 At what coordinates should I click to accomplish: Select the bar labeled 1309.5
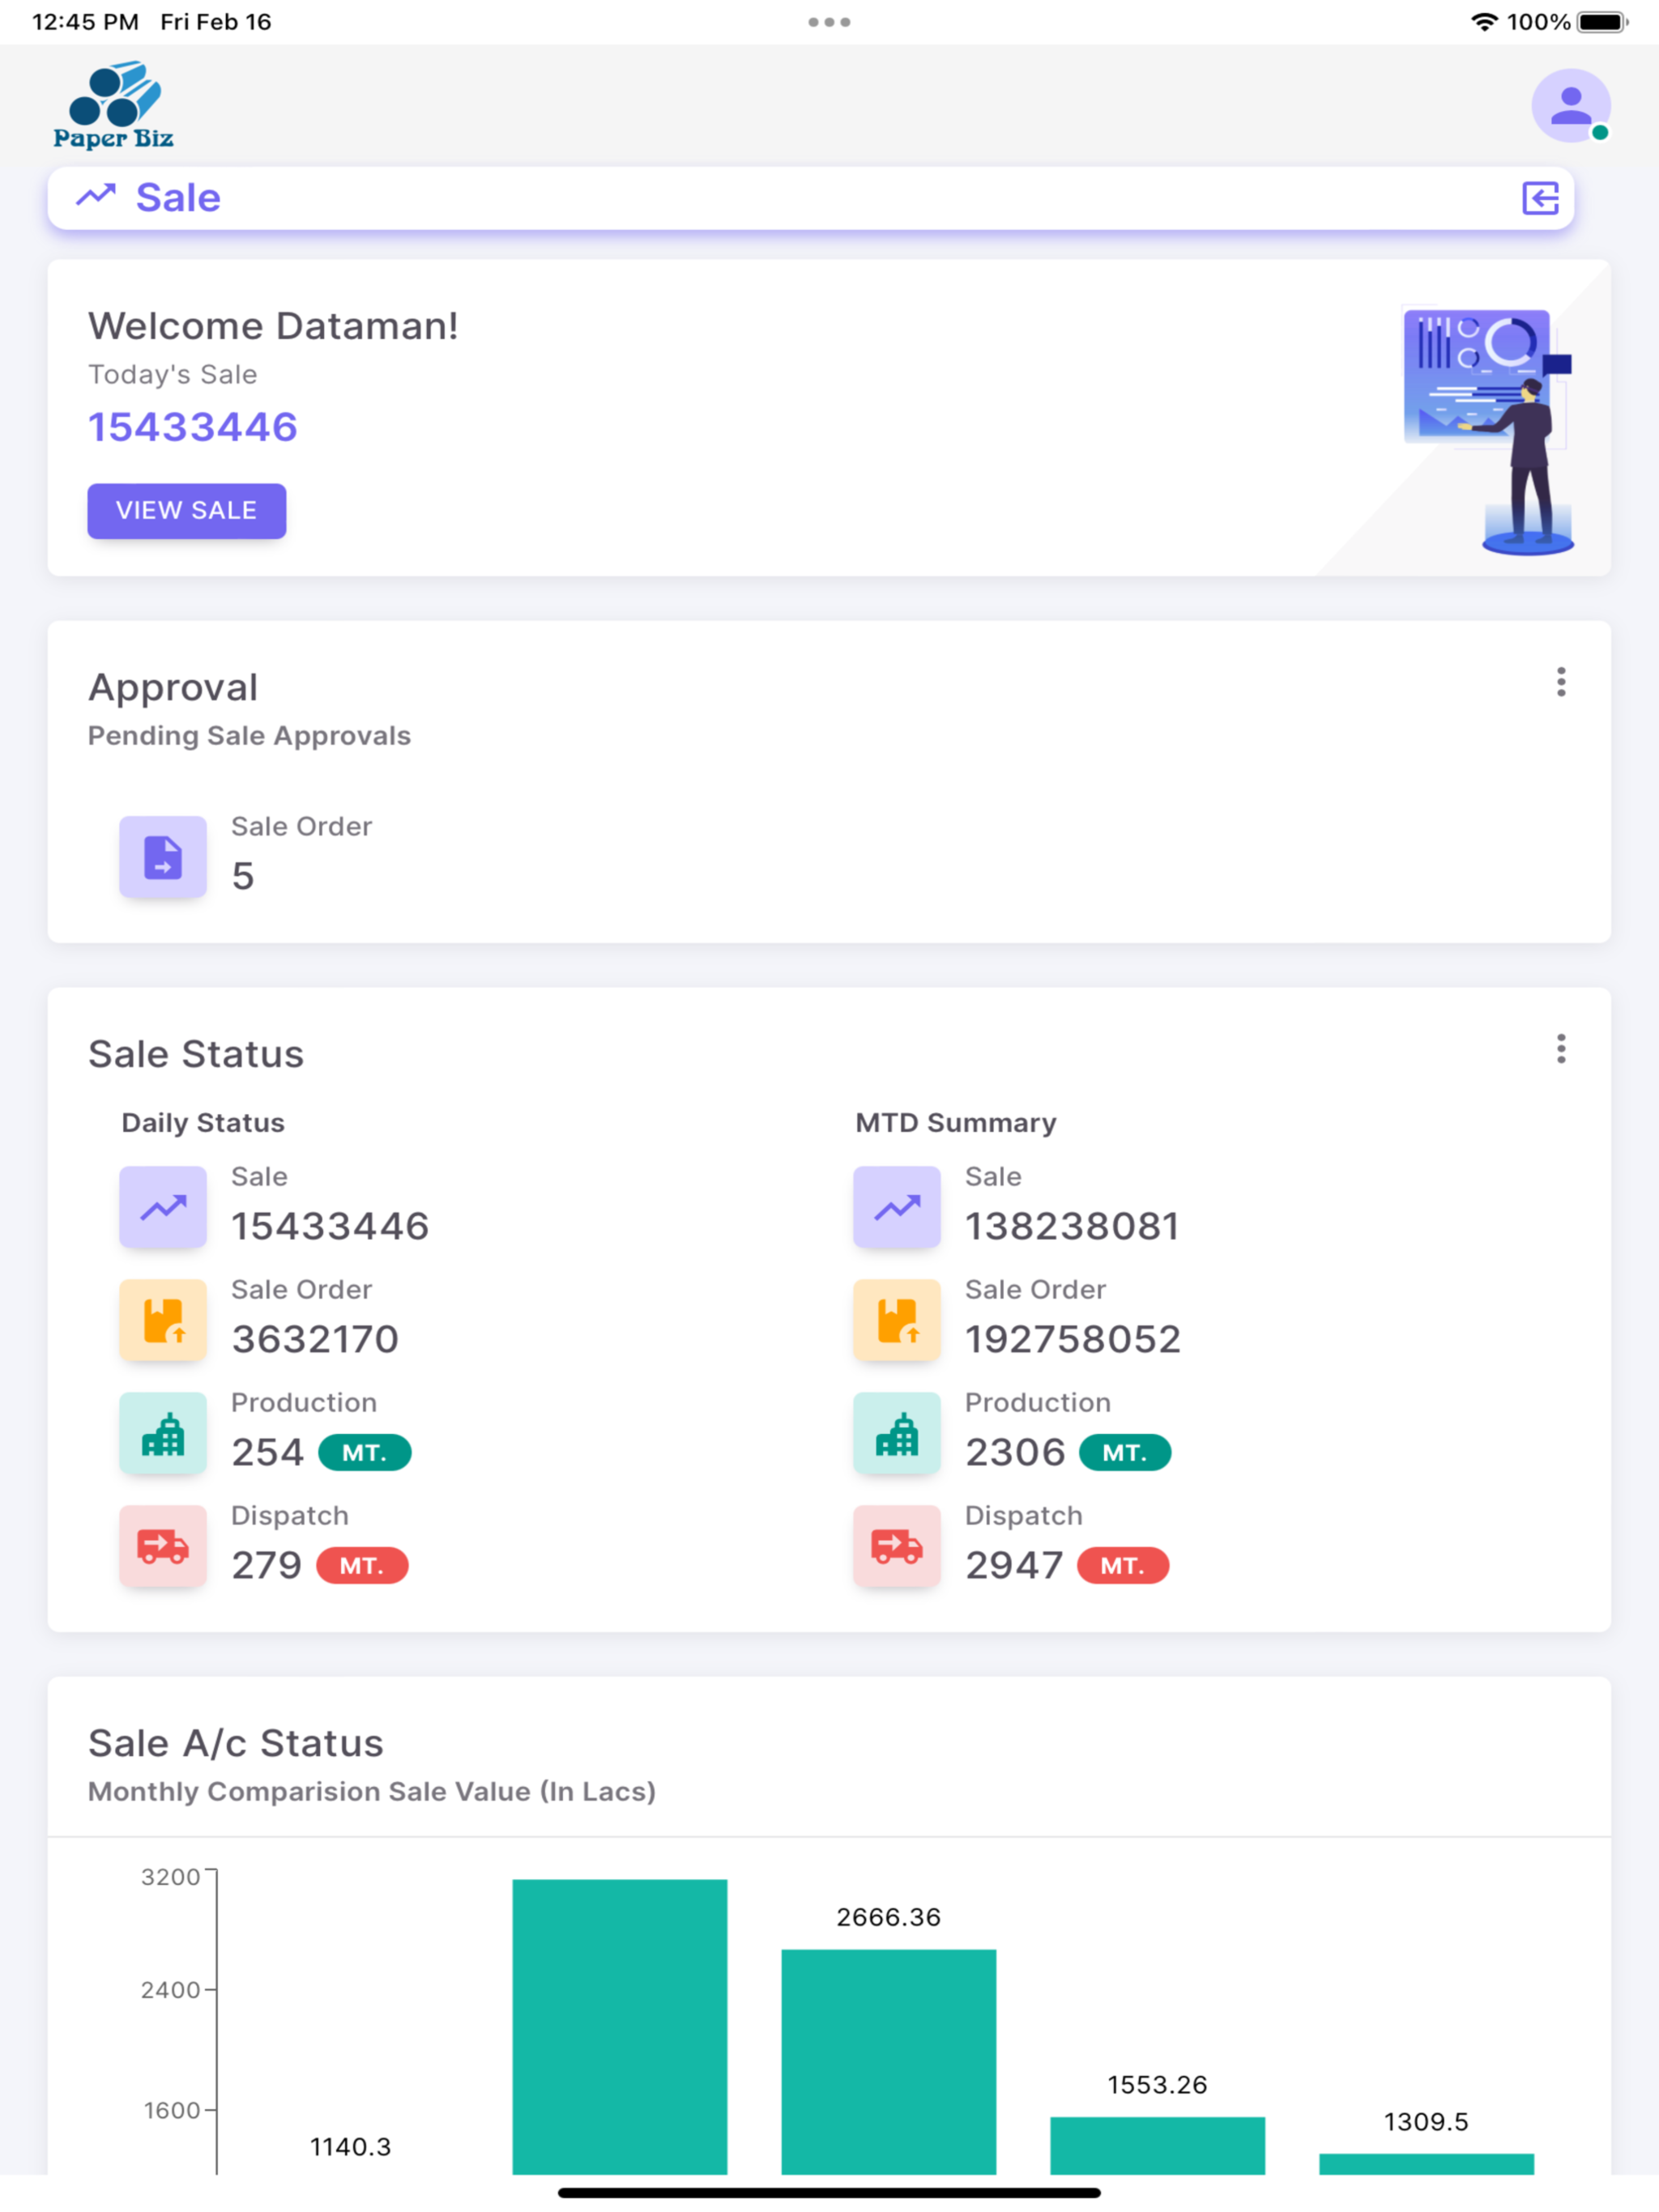(1426, 2163)
